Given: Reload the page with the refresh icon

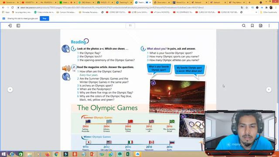Looking at the screenshot, I should click(x=13, y=8).
